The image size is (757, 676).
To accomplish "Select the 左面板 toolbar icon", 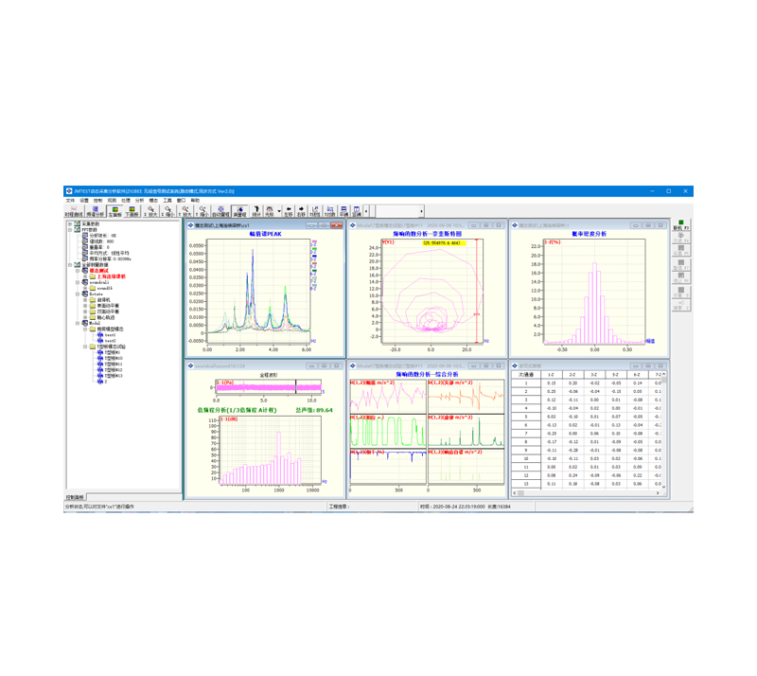I will (x=114, y=211).
